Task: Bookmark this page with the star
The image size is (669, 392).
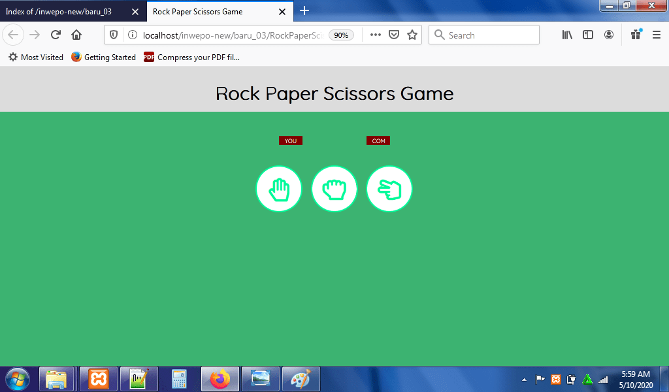Action: click(x=412, y=35)
